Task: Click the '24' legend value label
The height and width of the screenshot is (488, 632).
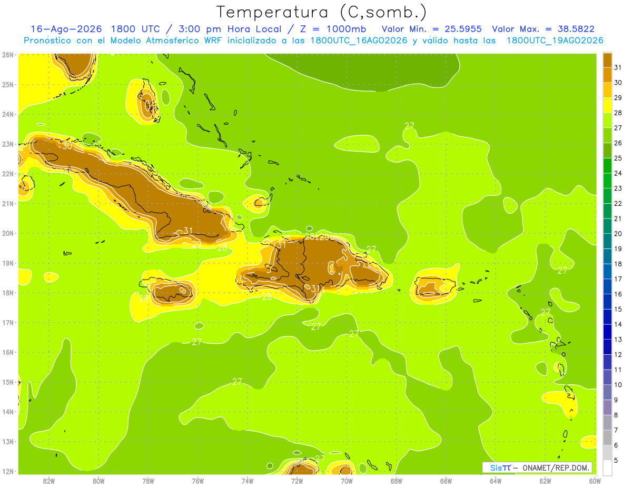Action: click(x=618, y=173)
